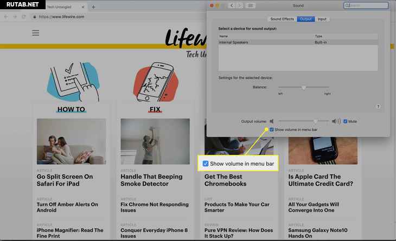Reload the Lifewire page
The width and height of the screenshot is (396, 241).
[x=24, y=17]
